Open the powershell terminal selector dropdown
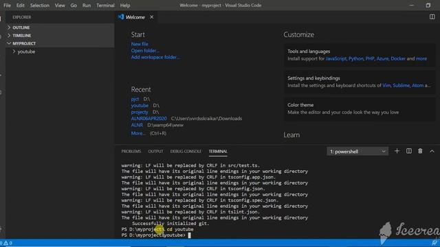This screenshot has width=440, height=247. point(357,152)
